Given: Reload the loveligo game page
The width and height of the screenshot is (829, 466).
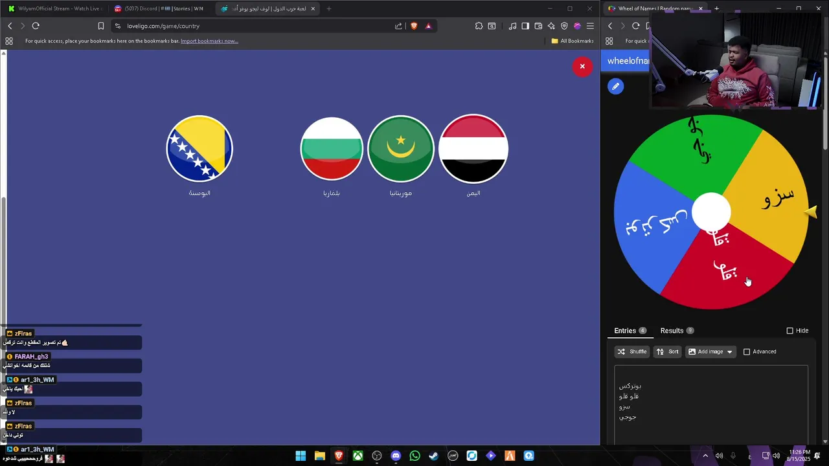Looking at the screenshot, I should (x=36, y=26).
